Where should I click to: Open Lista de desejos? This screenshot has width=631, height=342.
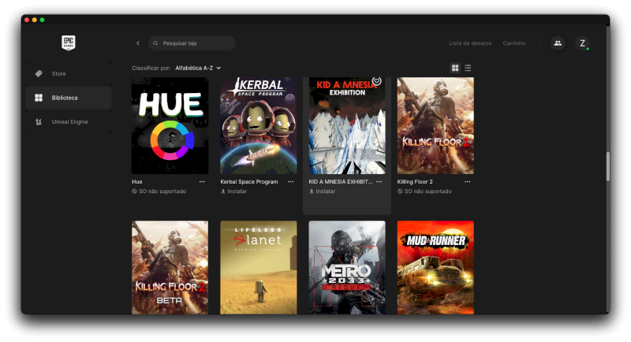click(x=470, y=43)
